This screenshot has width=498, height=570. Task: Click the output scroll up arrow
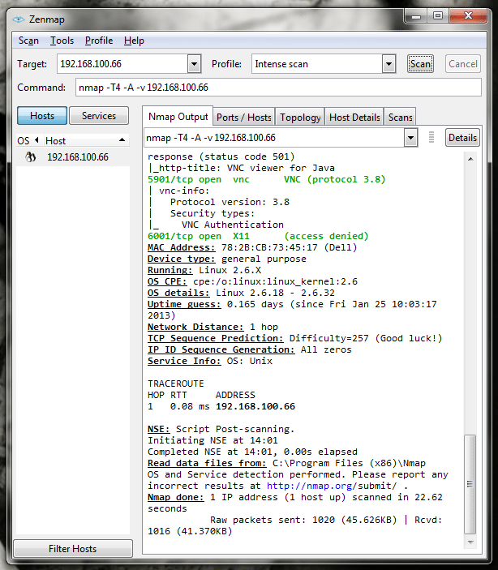pyautogui.click(x=470, y=159)
